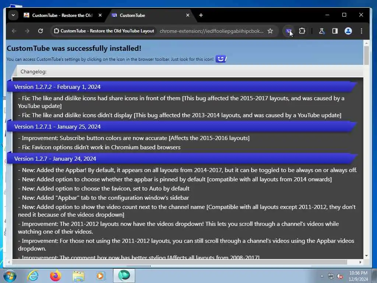Click the page scrollbar down arrow
Image resolution: width=377 pixels, height=283 pixels.
(x=366, y=256)
